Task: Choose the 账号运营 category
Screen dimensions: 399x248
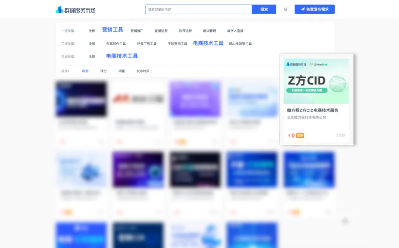Action: click(x=185, y=31)
